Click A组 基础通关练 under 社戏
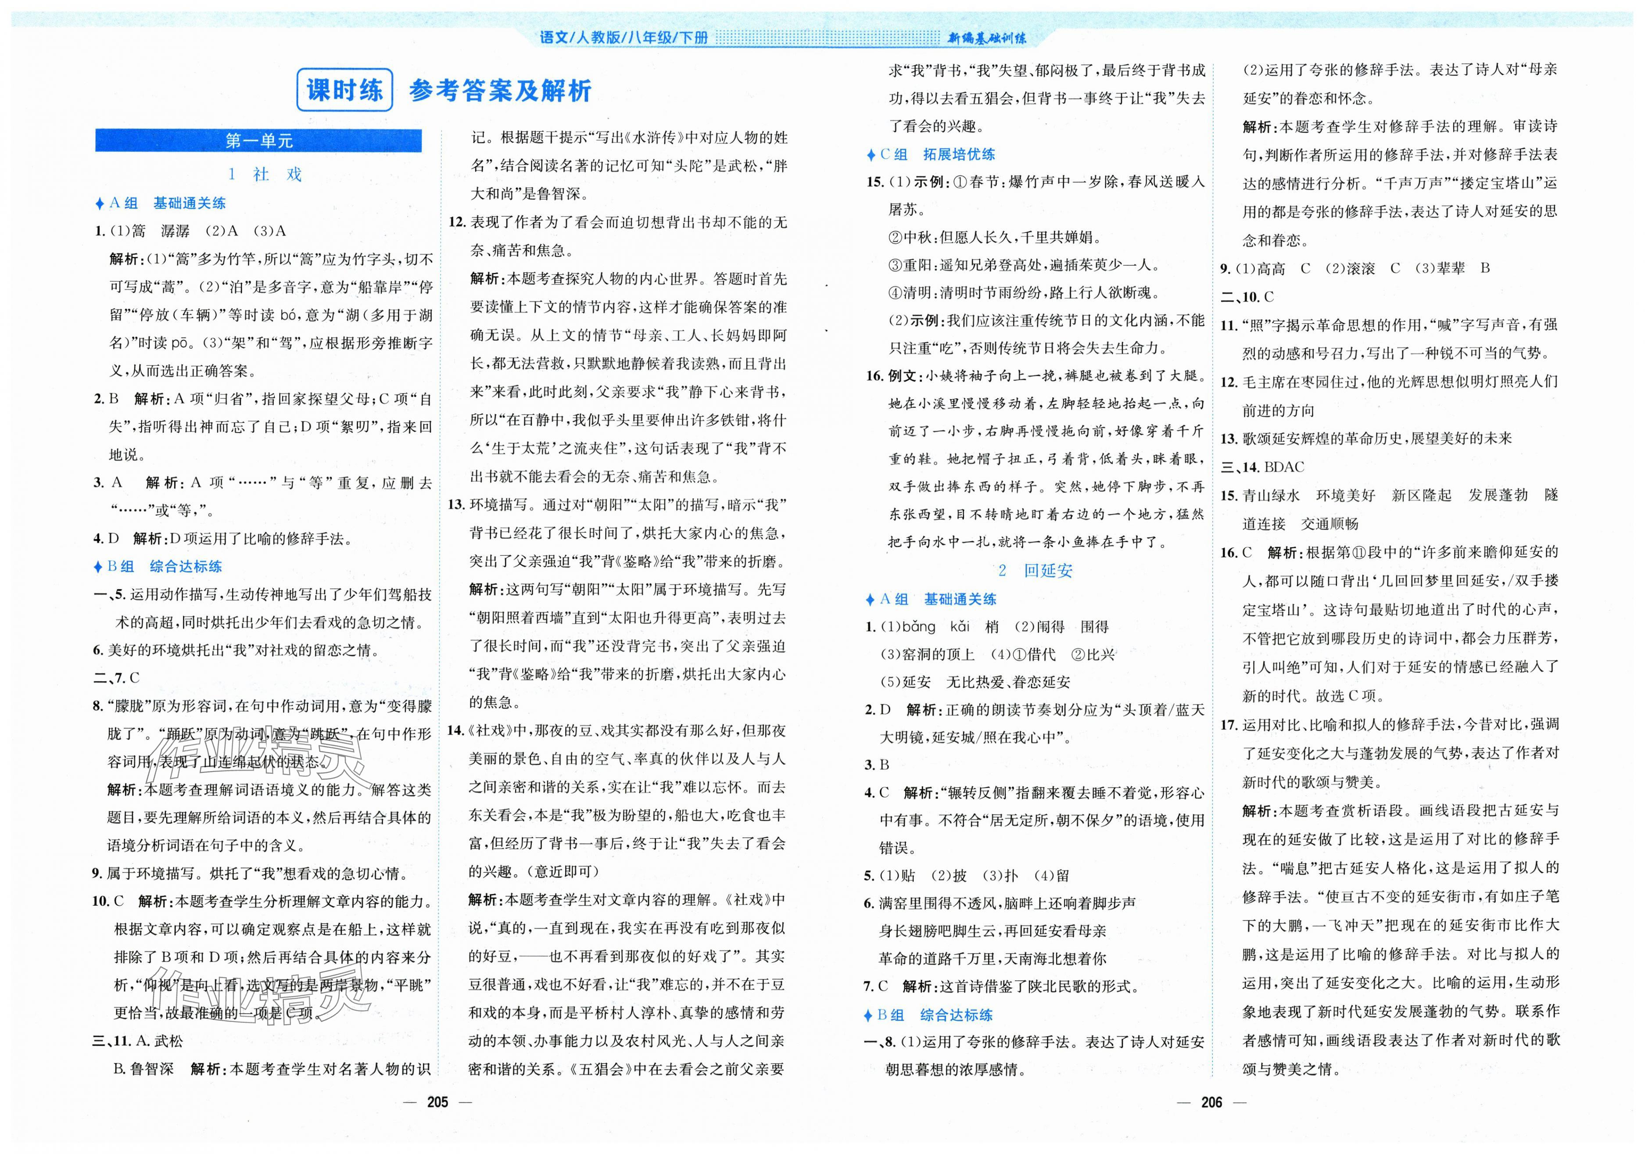 pyautogui.click(x=161, y=204)
